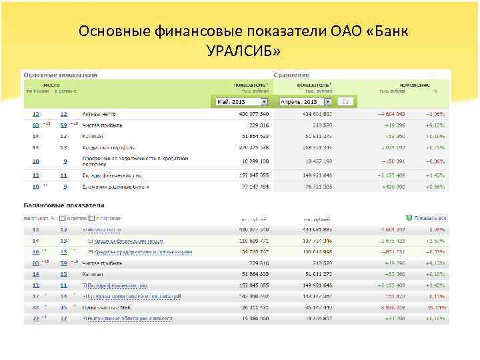This screenshot has height=360, width=480.
Task: Click the 'Сравнение' section heading
Action: tap(291, 75)
